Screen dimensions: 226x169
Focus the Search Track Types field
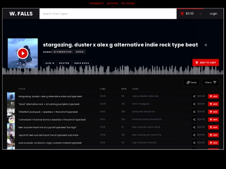click(x=108, y=14)
